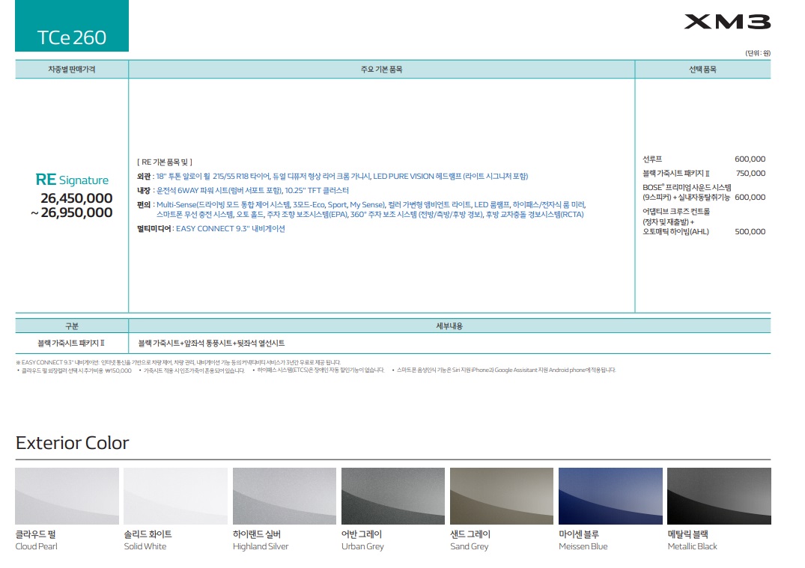This screenshot has width=805, height=568.
Task: Click the 마이센 블루 Korean color name
Action: [579, 534]
